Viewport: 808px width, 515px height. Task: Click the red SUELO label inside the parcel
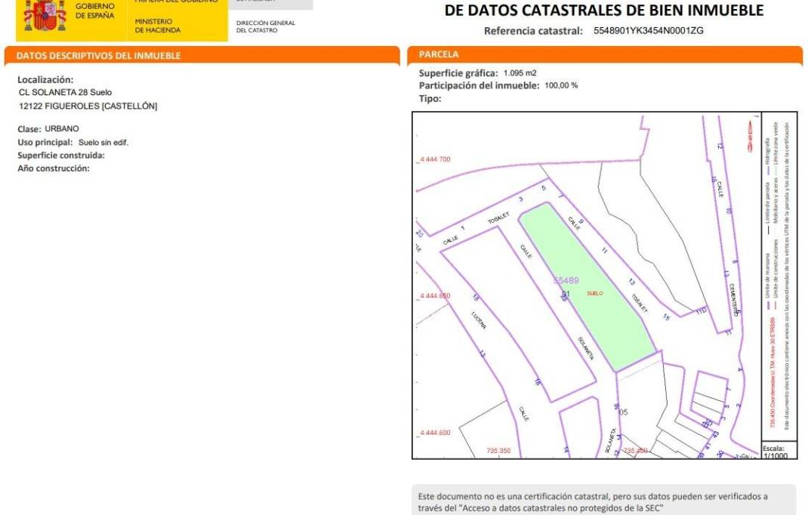coord(595,294)
